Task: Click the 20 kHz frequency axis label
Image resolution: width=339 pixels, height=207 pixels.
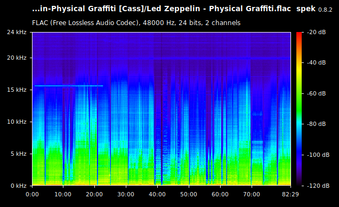Action: [x=17, y=58]
